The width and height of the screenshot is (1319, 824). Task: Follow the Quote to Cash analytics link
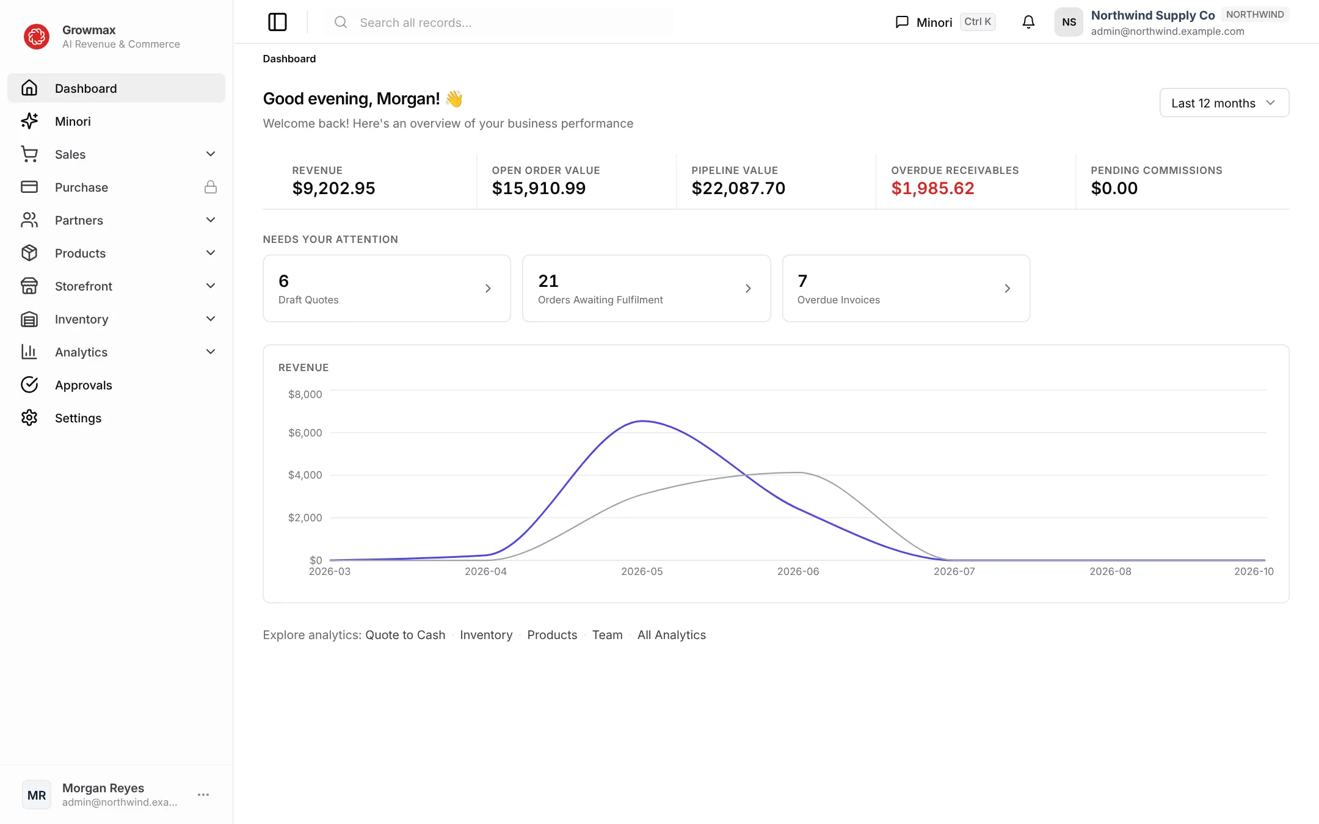point(405,635)
